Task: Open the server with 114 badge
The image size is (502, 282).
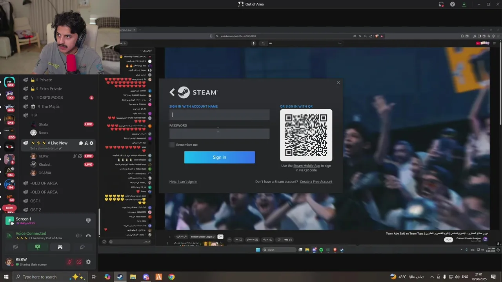Action: pyautogui.click(x=9, y=184)
